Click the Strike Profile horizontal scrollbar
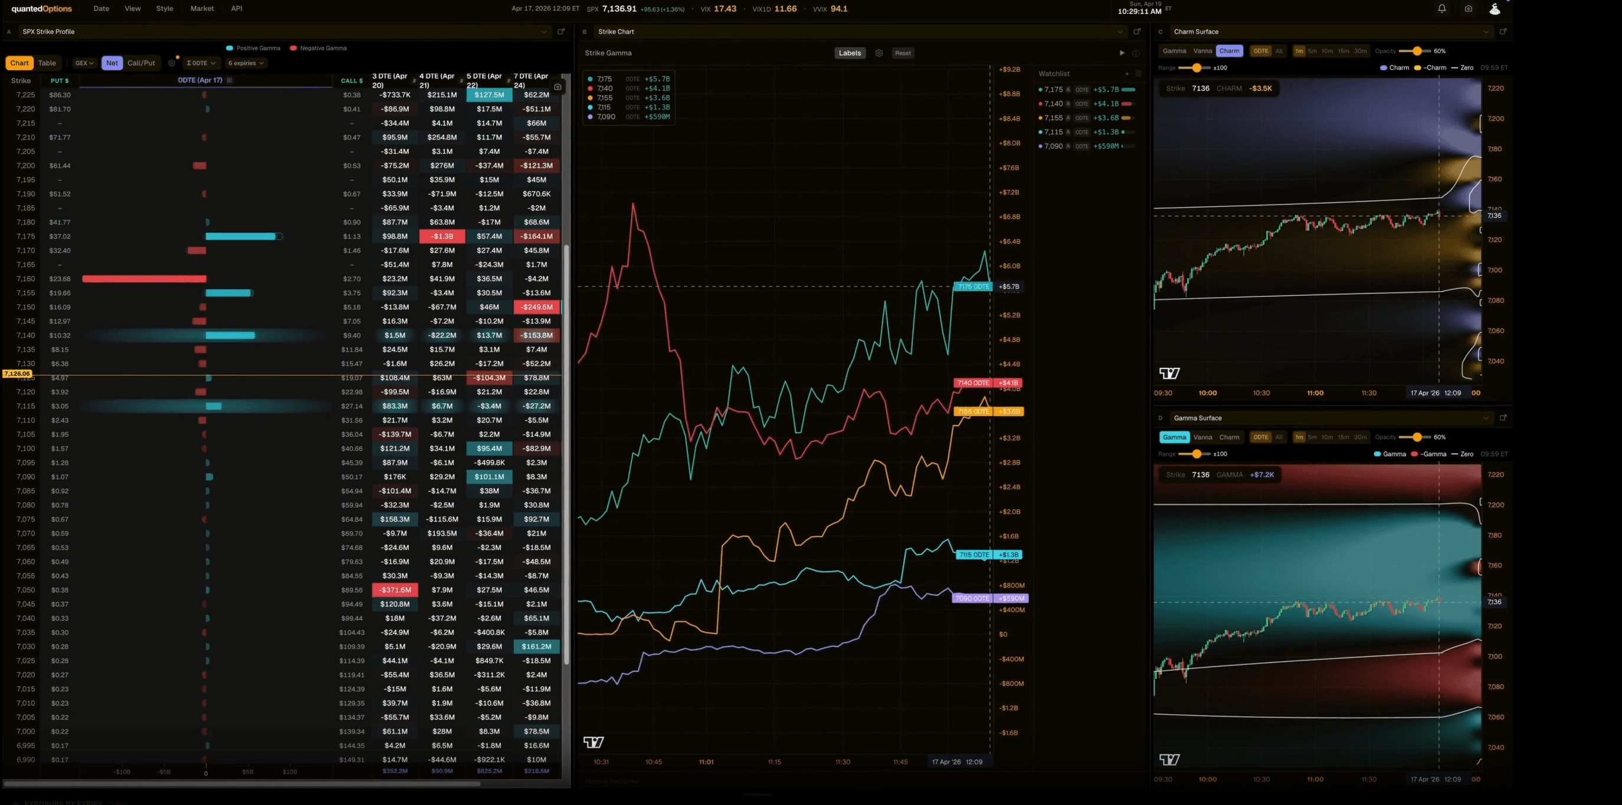The image size is (1622, 805). click(242, 784)
